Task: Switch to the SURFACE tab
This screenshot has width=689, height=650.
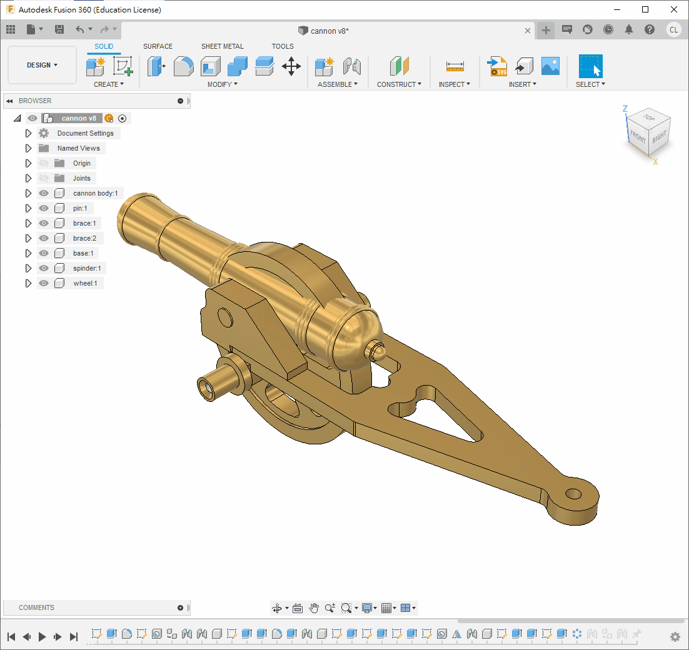Action: click(158, 46)
